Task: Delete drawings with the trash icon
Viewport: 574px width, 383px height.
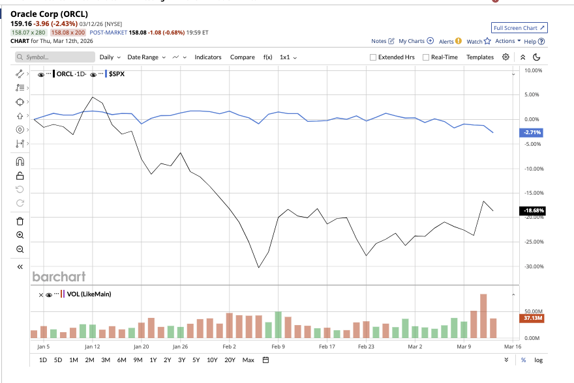Action: click(x=20, y=221)
